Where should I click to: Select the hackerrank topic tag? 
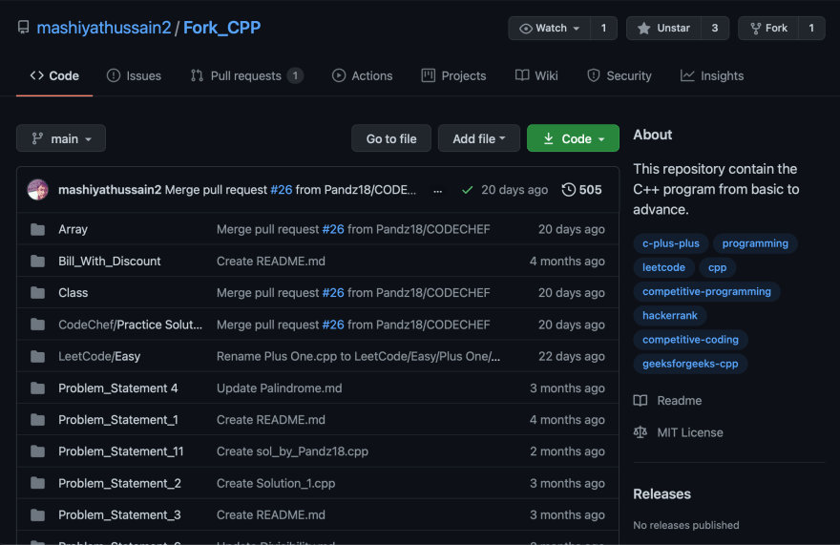click(670, 316)
